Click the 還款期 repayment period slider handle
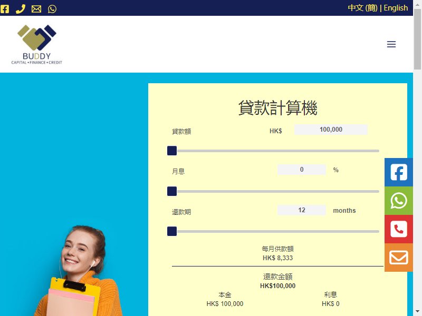422x316 pixels. (x=172, y=231)
